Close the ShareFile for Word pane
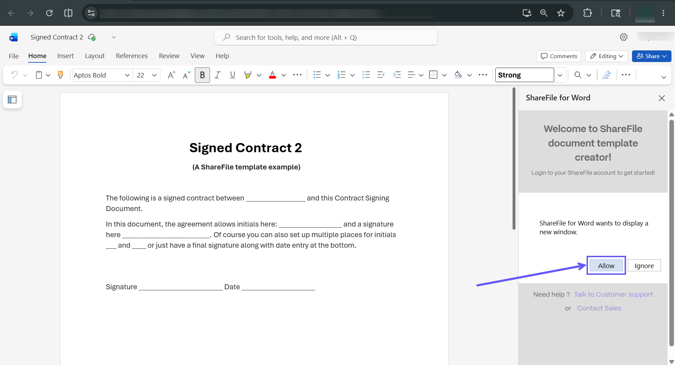Image resolution: width=675 pixels, height=365 pixels. [662, 98]
